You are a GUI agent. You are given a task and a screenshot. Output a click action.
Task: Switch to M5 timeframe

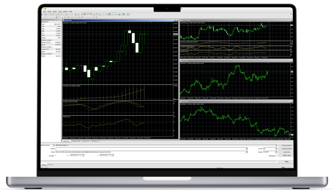(76, 18)
